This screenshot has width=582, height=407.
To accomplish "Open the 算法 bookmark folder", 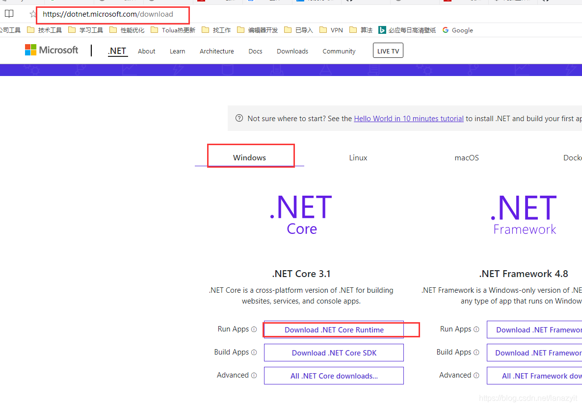I will pyautogui.click(x=361, y=30).
